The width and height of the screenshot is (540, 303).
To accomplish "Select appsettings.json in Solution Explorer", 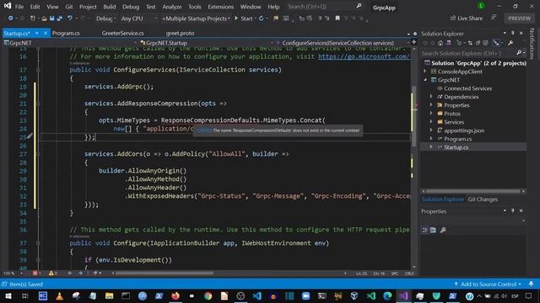I will pos(464,130).
